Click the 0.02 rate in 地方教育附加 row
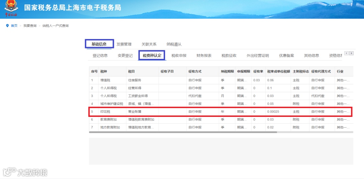Image resolution: width=364 pixels, height=179 pixels. (x=270, y=127)
